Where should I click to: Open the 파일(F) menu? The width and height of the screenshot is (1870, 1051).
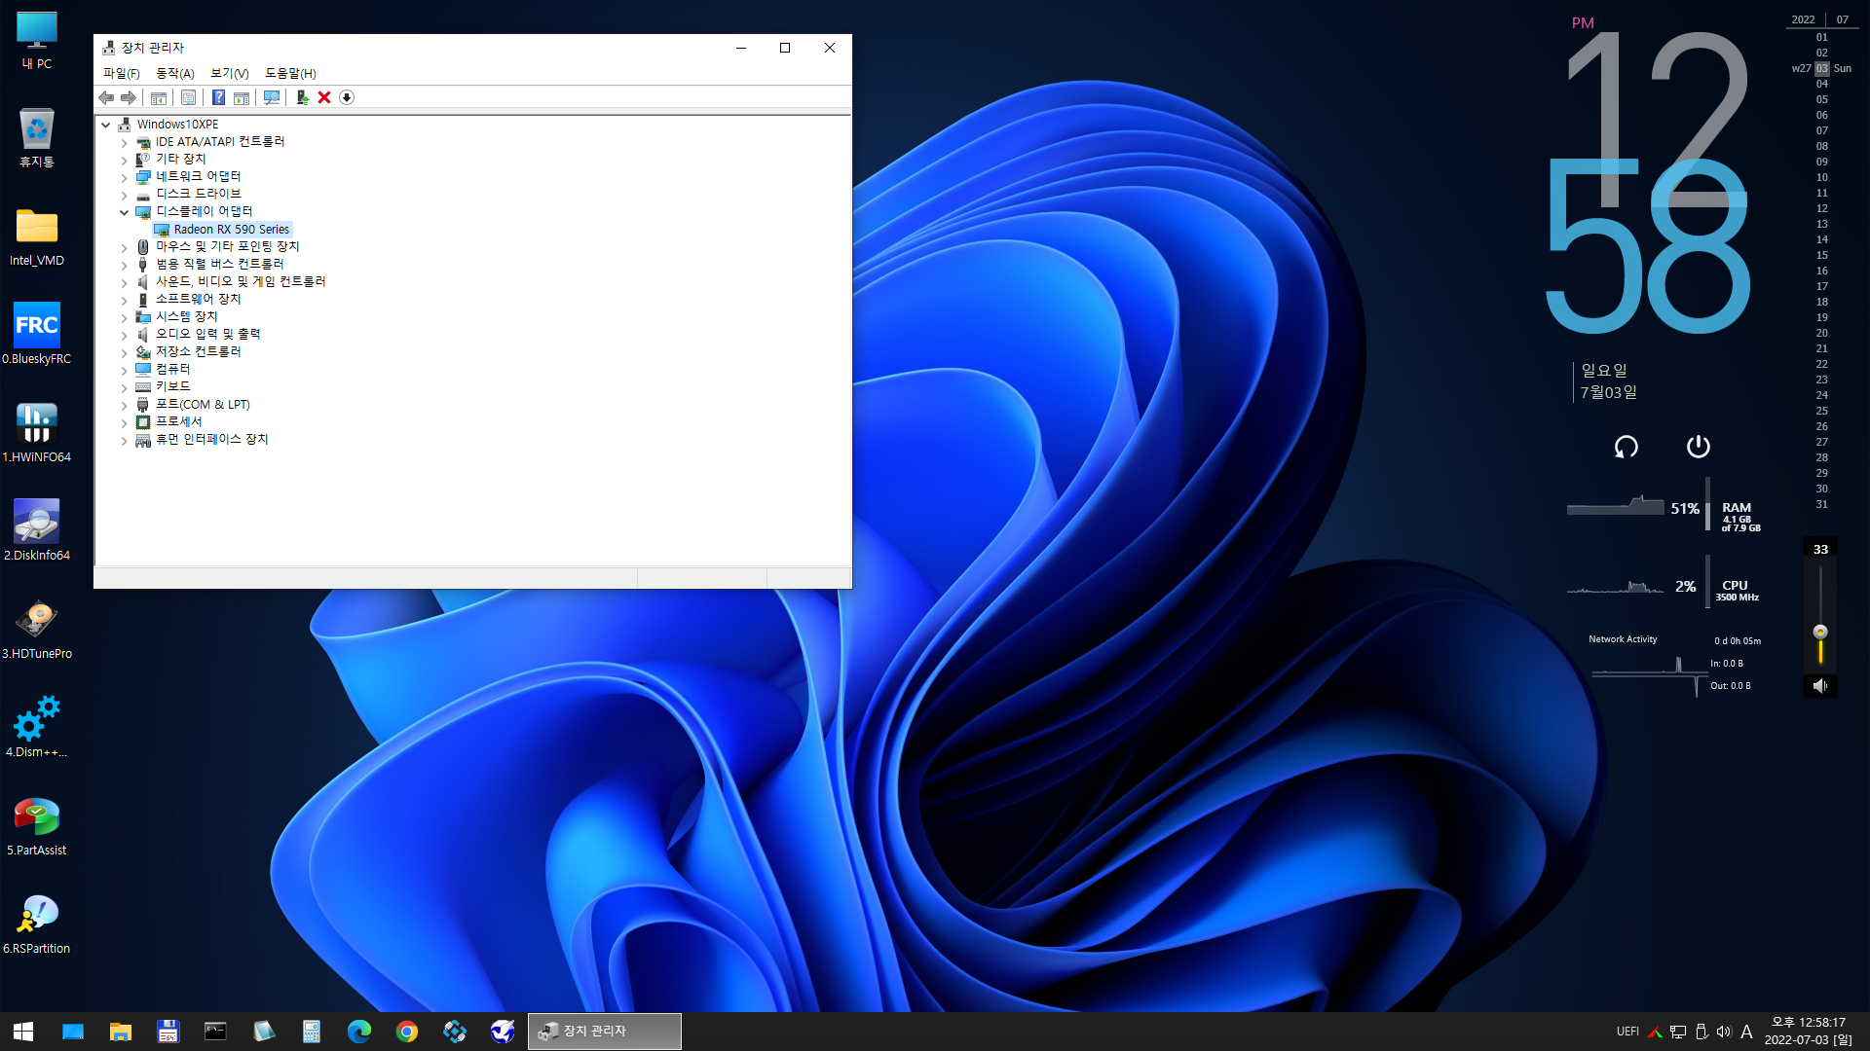(122, 73)
